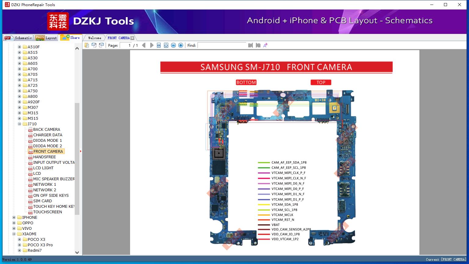
Task: Click the tree scrollbar down arrow
Action: (x=77, y=252)
